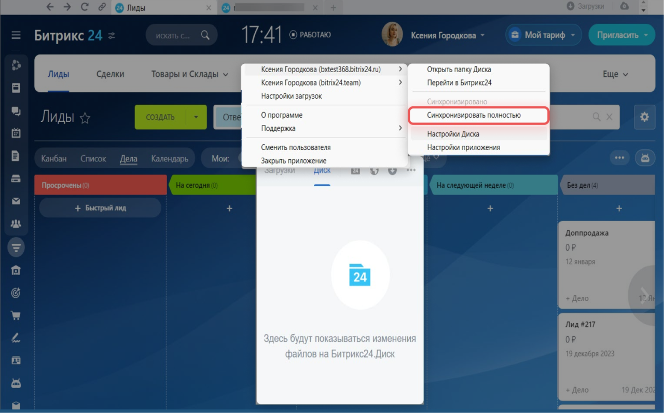Switch to Сделки tab
Image resolution: width=664 pixels, height=413 pixels.
(x=110, y=74)
